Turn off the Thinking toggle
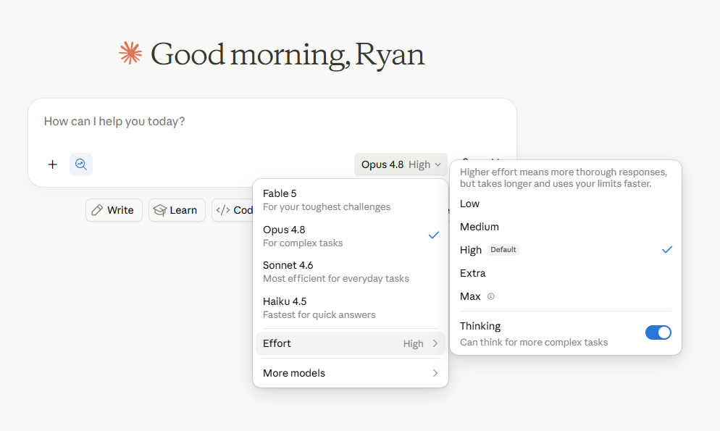 point(658,332)
